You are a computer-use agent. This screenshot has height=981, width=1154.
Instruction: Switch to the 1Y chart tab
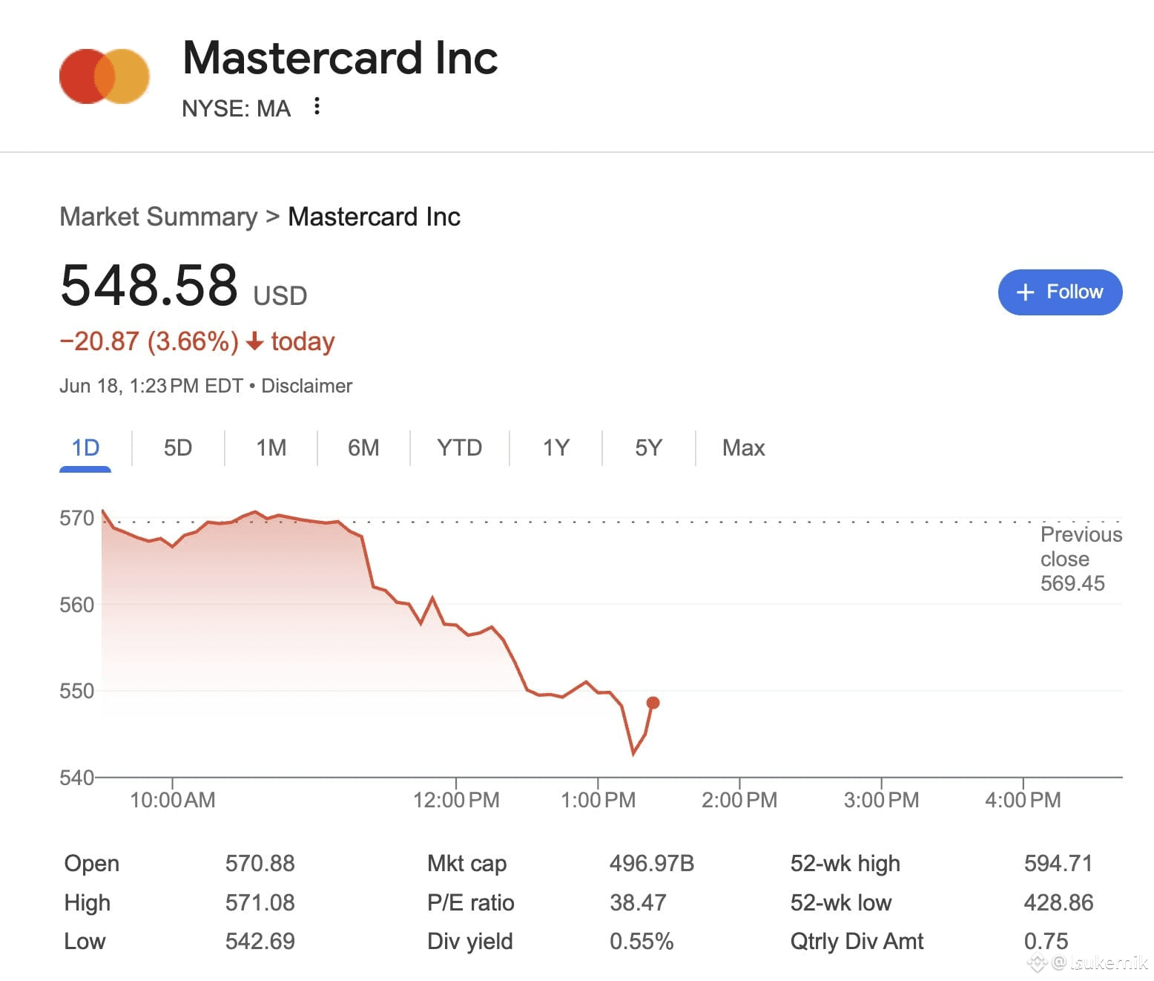pos(555,447)
